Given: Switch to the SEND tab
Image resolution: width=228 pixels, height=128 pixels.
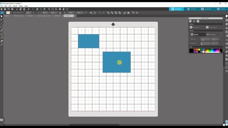Looking at the screenshot, I should click(221, 9).
